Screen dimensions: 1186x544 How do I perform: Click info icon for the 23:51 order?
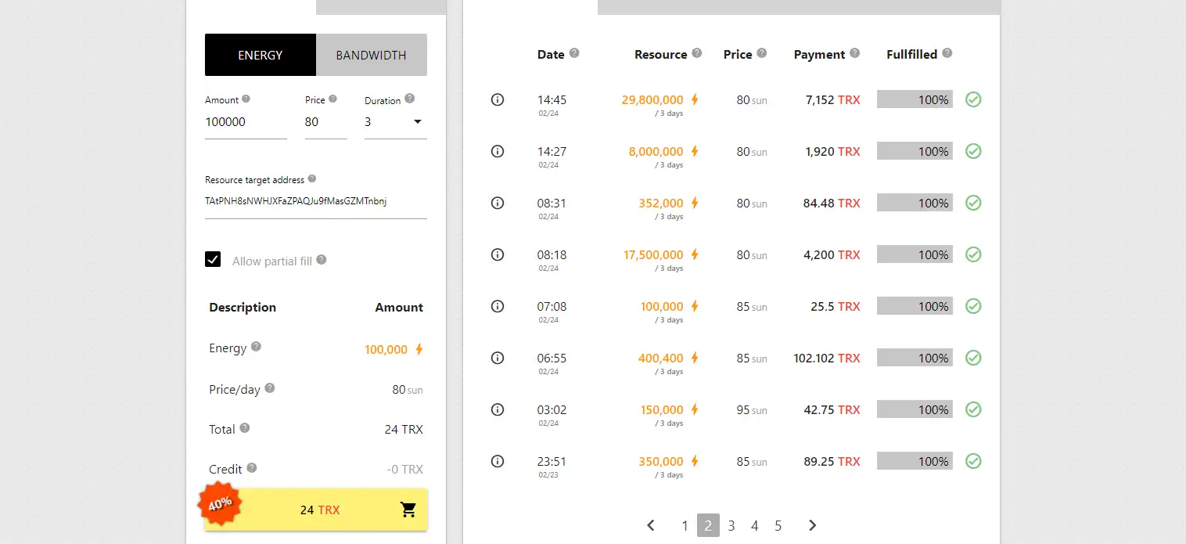point(497,461)
